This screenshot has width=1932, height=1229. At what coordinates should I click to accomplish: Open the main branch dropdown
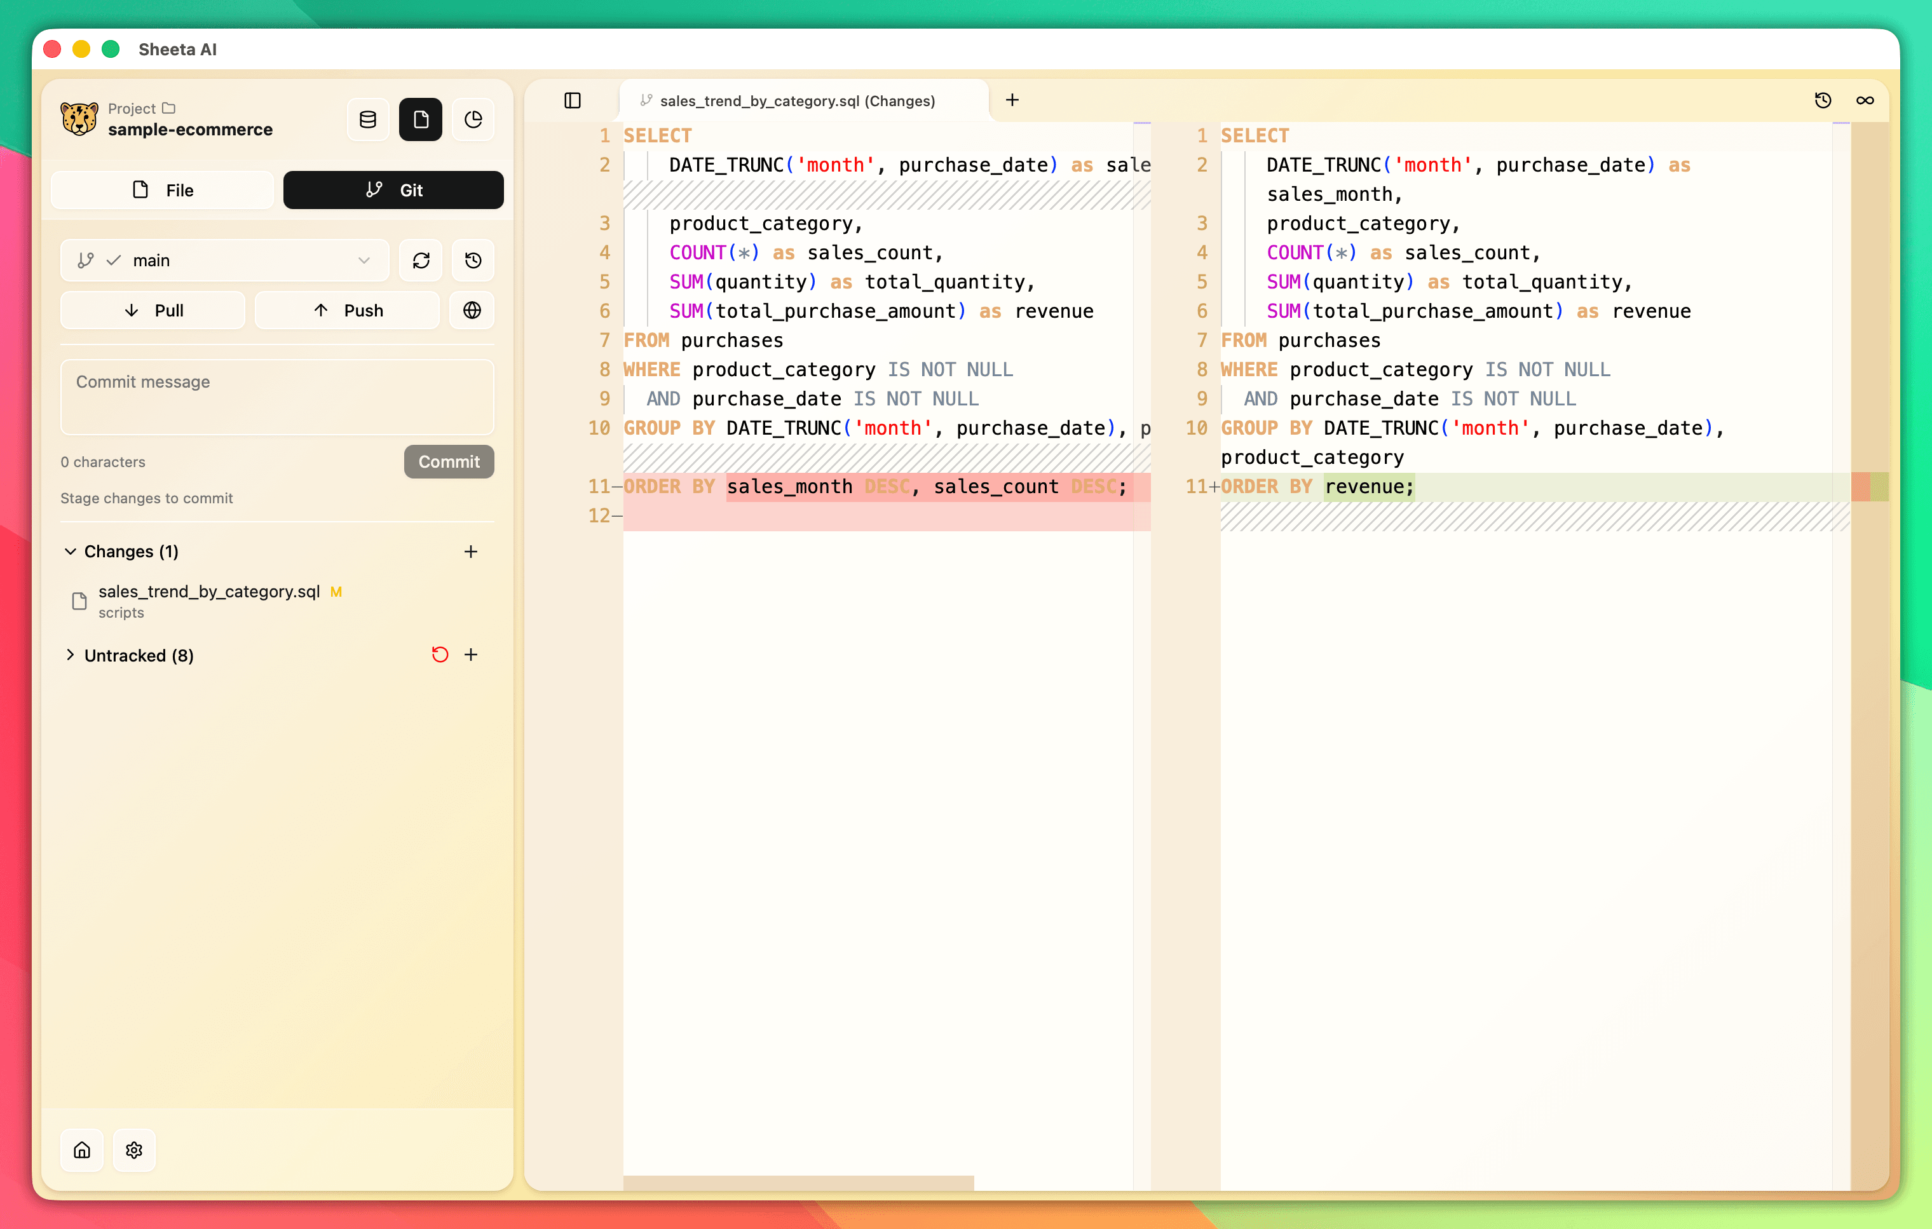pos(224,260)
